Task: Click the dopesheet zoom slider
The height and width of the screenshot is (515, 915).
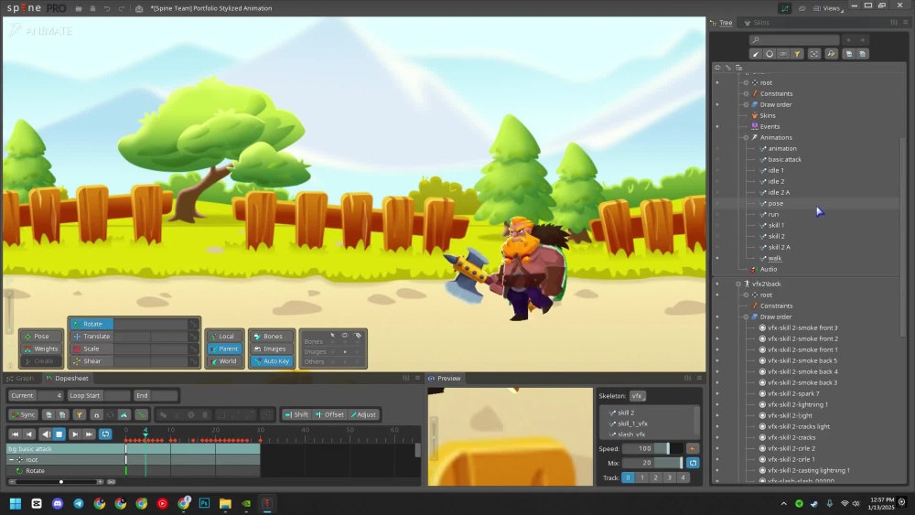Action: (60, 482)
